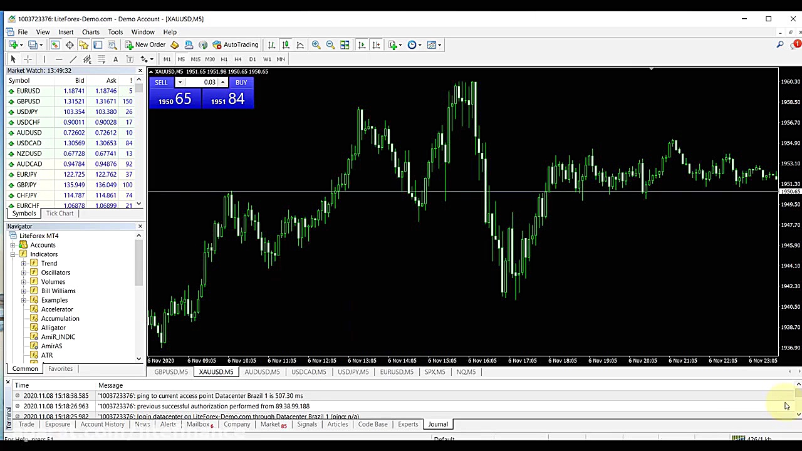Screen dimensions: 802x451
Task: Switch chart to H4 timeframe
Action: pyautogui.click(x=238, y=59)
